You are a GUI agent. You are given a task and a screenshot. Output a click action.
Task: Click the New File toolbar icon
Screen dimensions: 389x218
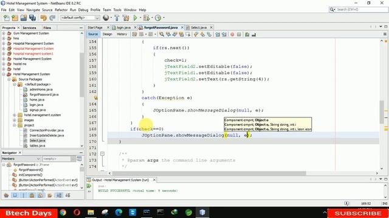7,18
